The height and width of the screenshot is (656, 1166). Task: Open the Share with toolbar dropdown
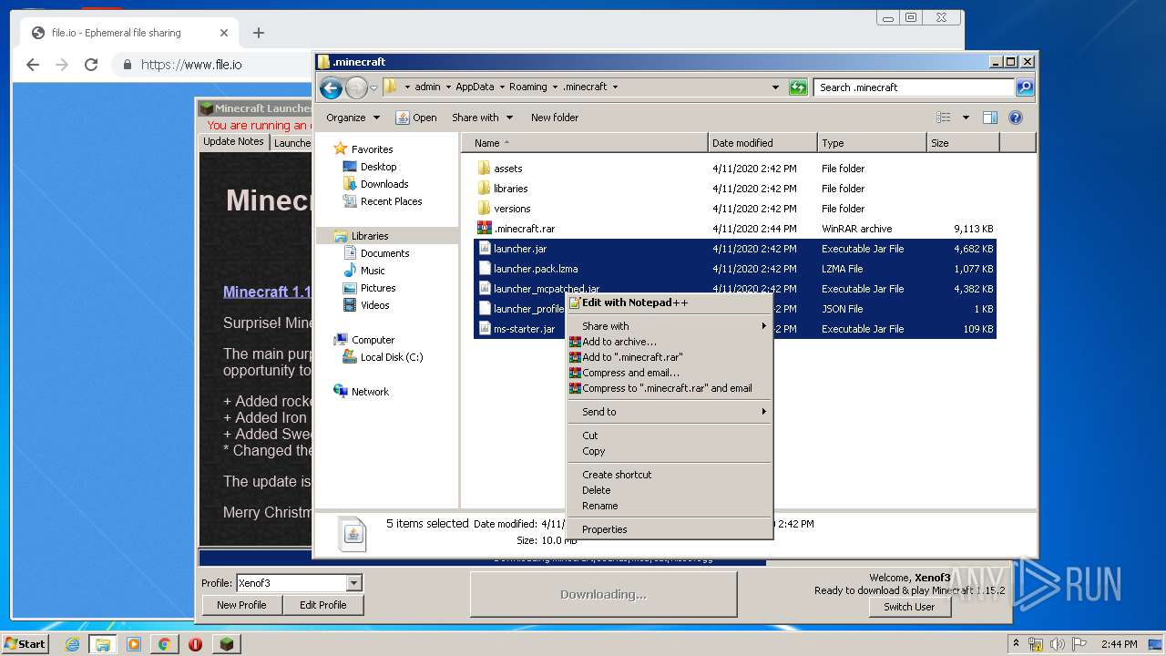pos(482,118)
